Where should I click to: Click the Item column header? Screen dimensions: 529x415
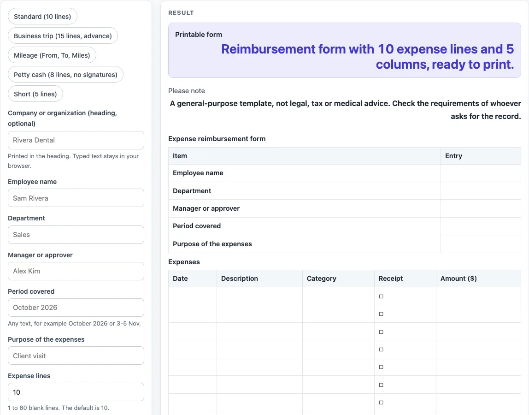click(305, 156)
